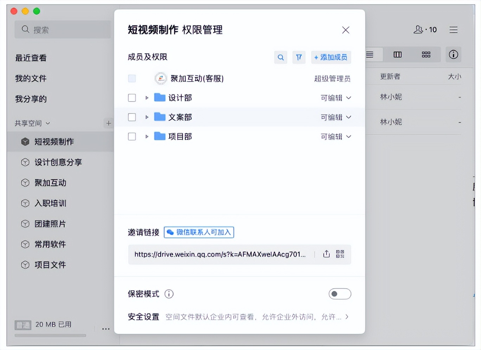Check the 设计部 checkbox
The width and height of the screenshot is (481, 350).
132,98
